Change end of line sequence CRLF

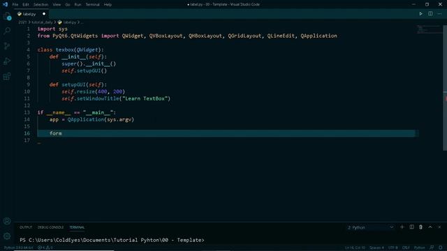(406, 248)
